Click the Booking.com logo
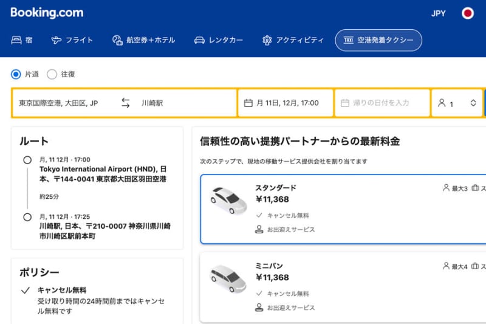The image size is (486, 324). tap(47, 13)
